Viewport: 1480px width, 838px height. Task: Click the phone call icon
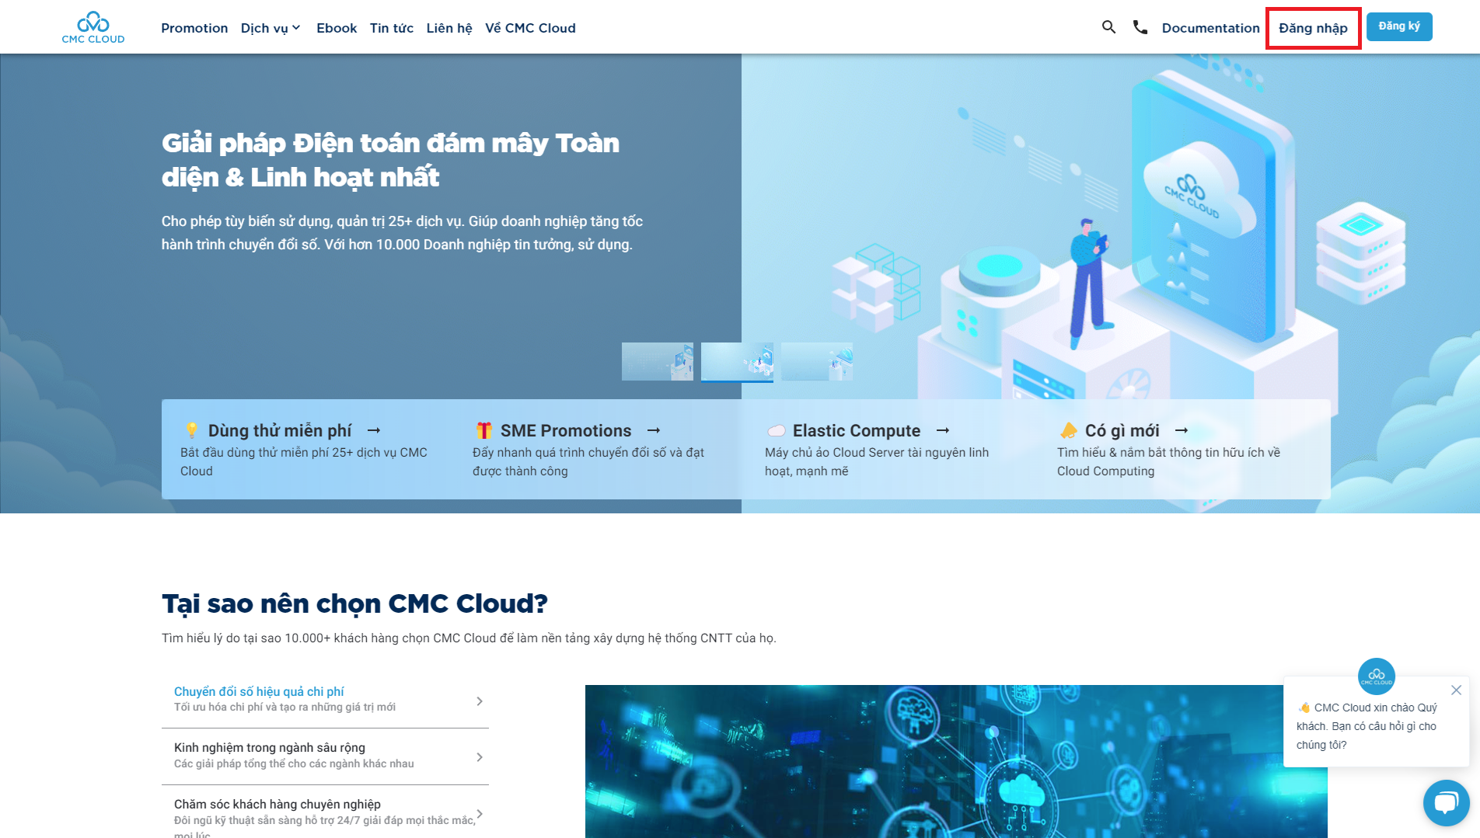[x=1140, y=27]
